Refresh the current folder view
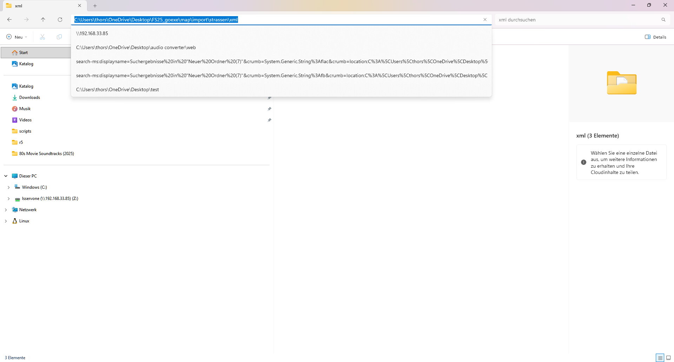 [60, 20]
